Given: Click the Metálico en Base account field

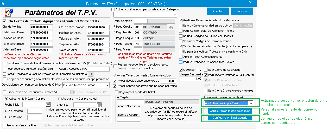Looking at the screenshot, I should (41, 33).
